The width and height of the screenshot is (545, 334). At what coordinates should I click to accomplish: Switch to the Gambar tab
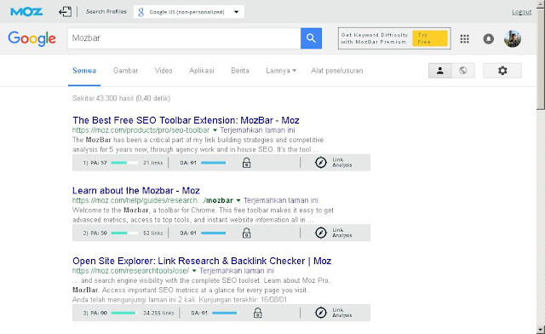point(125,71)
